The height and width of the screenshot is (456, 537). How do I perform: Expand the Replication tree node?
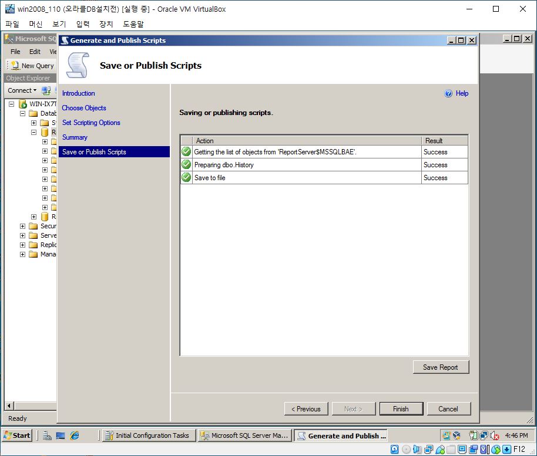click(x=22, y=245)
